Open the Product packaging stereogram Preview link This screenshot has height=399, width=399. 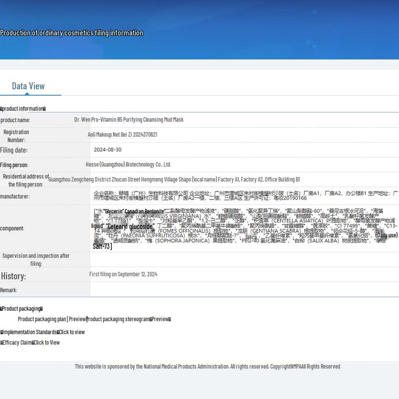coord(129,319)
